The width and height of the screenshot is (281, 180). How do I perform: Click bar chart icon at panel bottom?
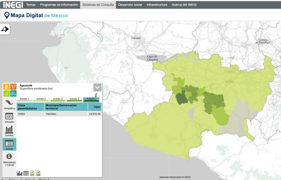(x=20, y=173)
